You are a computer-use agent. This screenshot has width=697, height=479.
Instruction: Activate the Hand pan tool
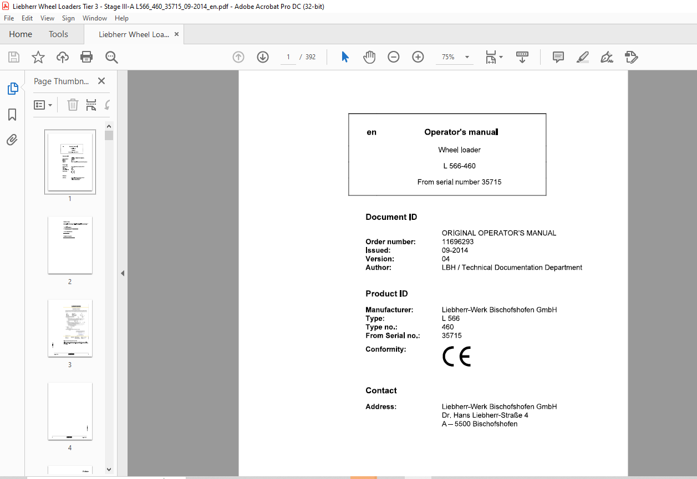coord(369,57)
